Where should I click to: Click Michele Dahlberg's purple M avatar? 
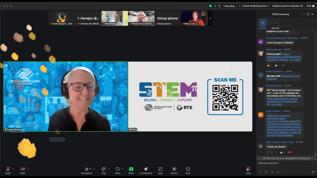pos(261,42)
